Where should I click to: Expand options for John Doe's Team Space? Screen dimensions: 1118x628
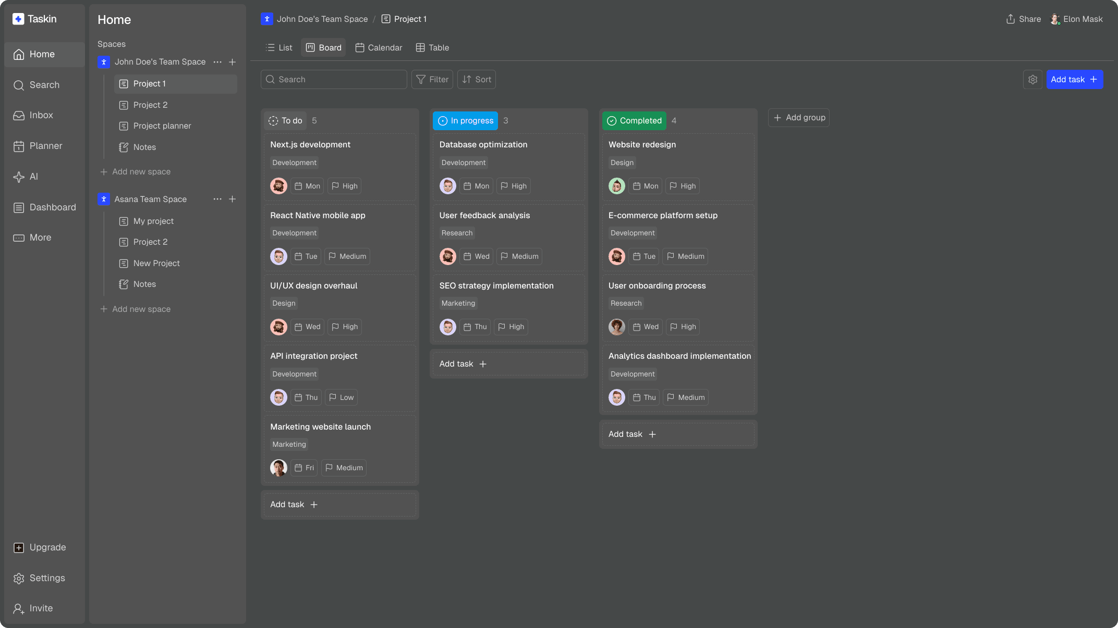point(217,62)
